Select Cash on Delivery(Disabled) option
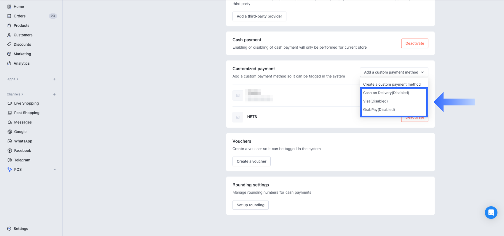 tap(386, 93)
